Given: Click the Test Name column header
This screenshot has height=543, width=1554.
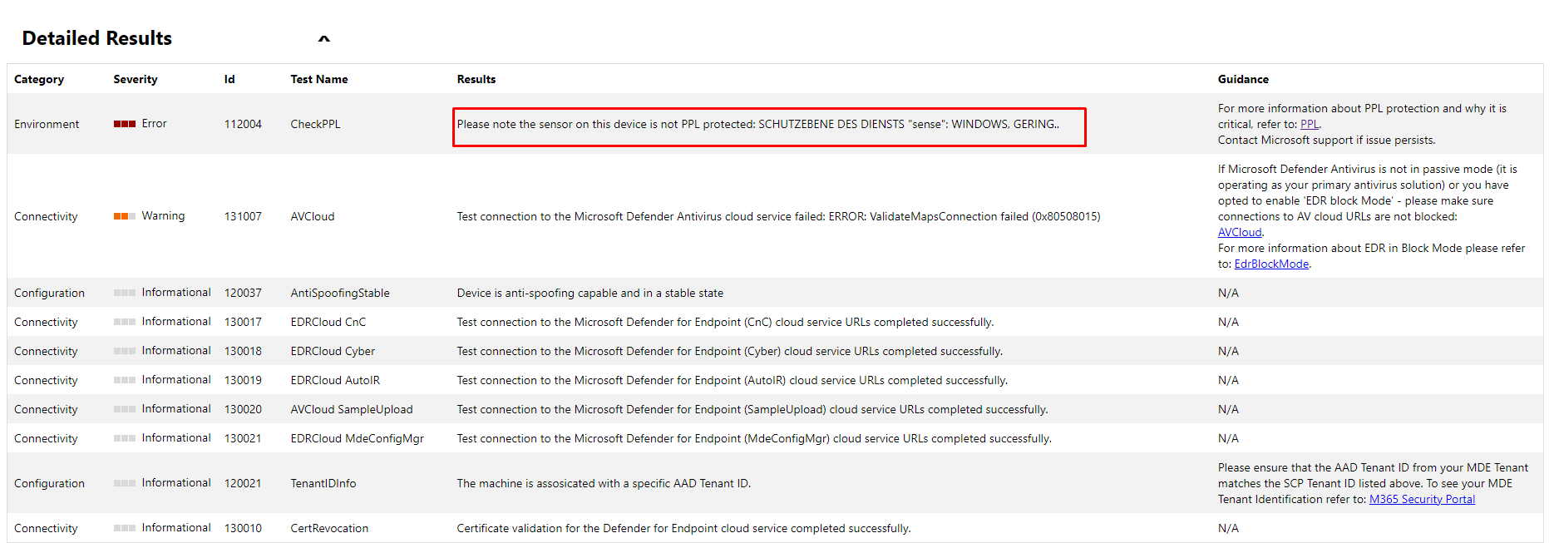Looking at the screenshot, I should (x=319, y=79).
